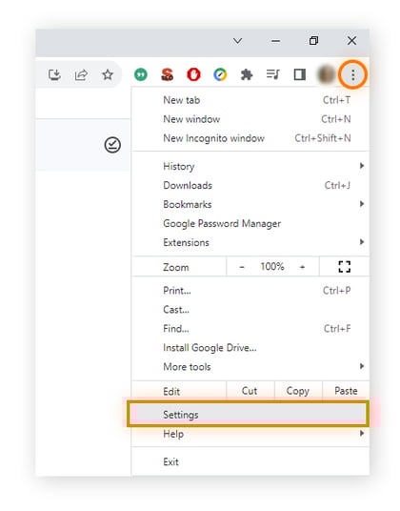Open the Extensions menu entry
Image resolution: width=400 pixels, height=511 pixels.
pyautogui.click(x=250, y=242)
